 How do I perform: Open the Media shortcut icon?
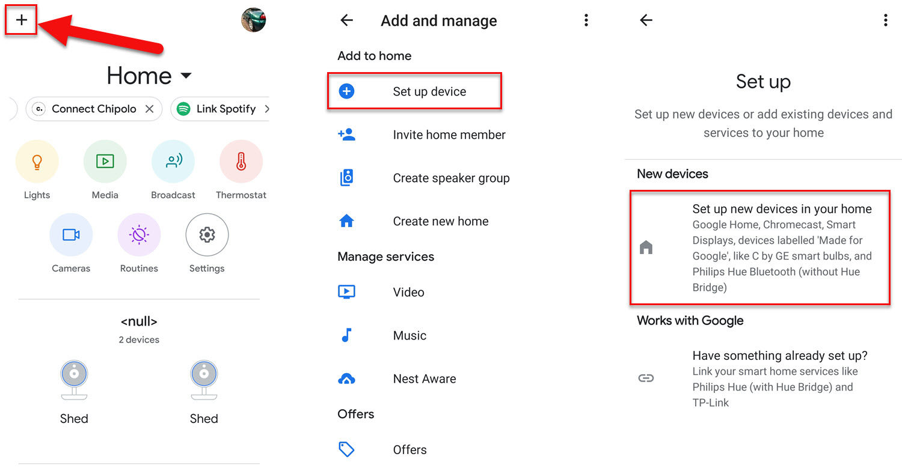(x=105, y=162)
